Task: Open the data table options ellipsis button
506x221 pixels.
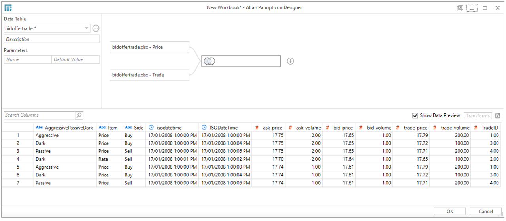Action: point(96,28)
